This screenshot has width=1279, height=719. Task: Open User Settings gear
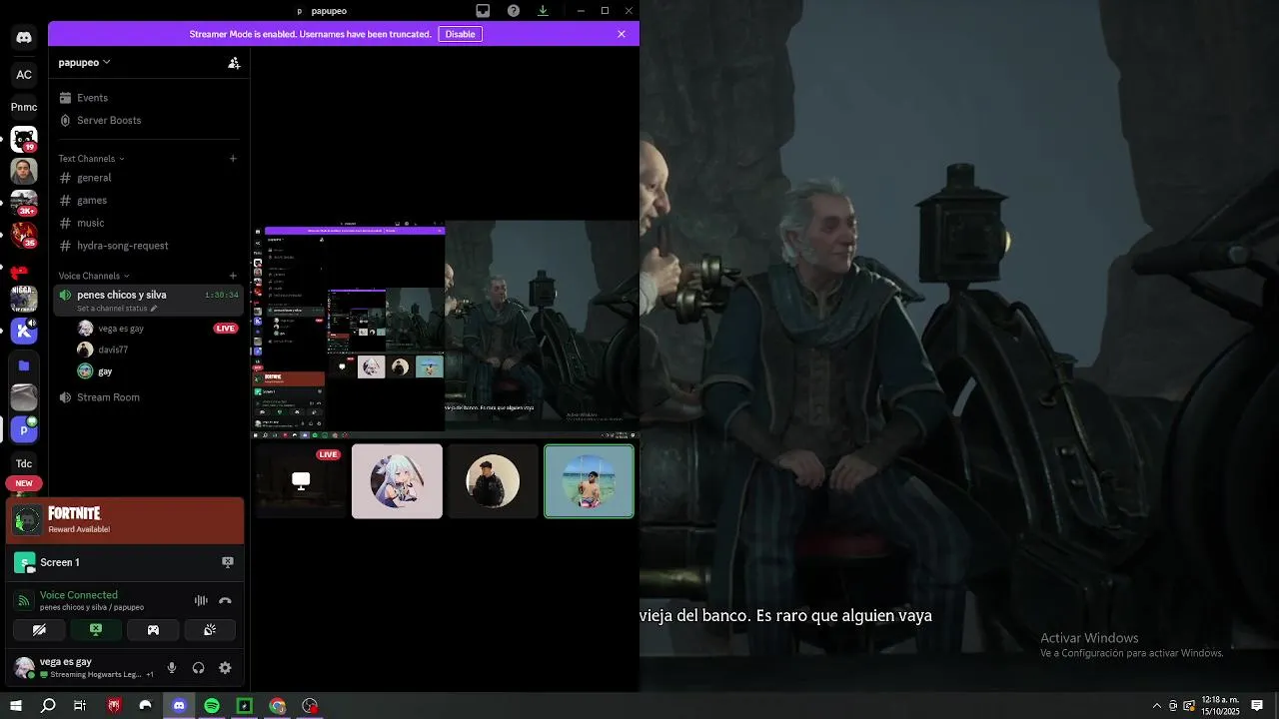[x=225, y=668]
